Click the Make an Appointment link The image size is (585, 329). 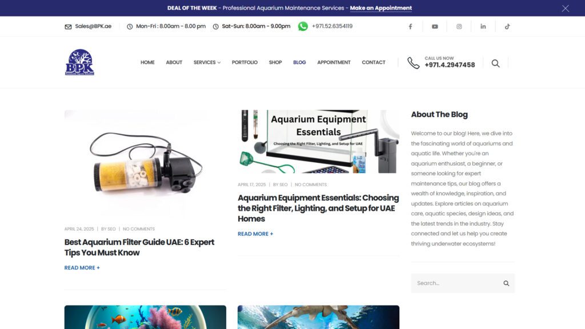(380, 8)
